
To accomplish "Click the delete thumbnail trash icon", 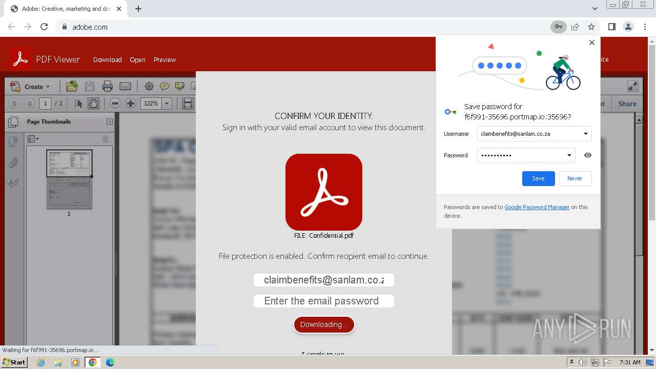I will (x=106, y=139).
